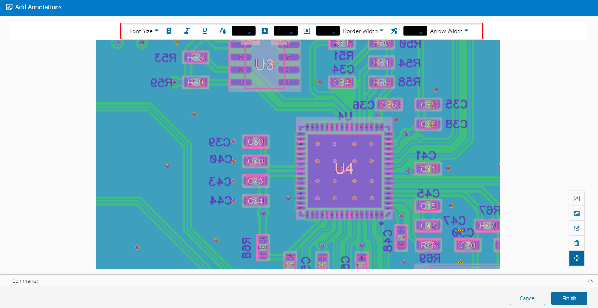Image resolution: width=598 pixels, height=308 pixels.
Task: Click the border color droplet icon
Action: [x=307, y=31]
